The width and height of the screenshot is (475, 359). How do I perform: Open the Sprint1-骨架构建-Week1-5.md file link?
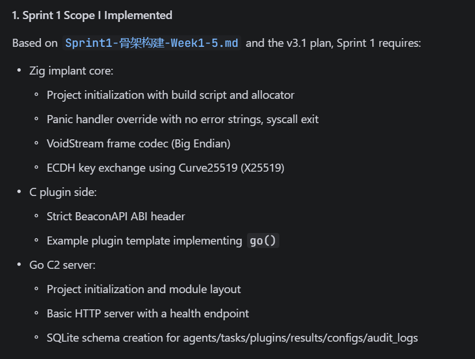point(152,43)
